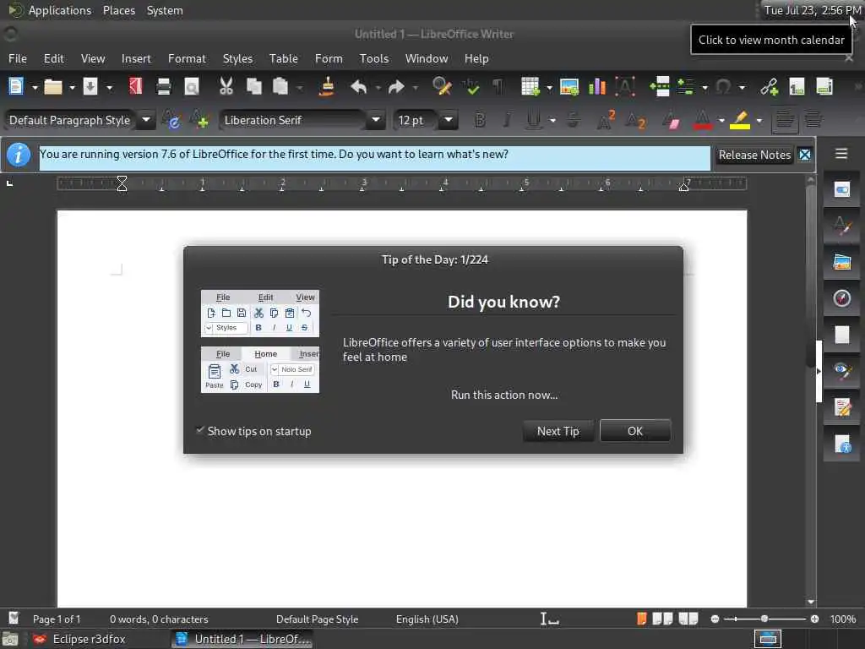Click Insert Footnote icon
This screenshot has height=649, width=865.
pos(797,87)
